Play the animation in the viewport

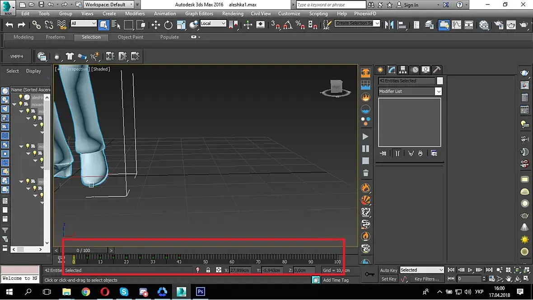[470, 270]
